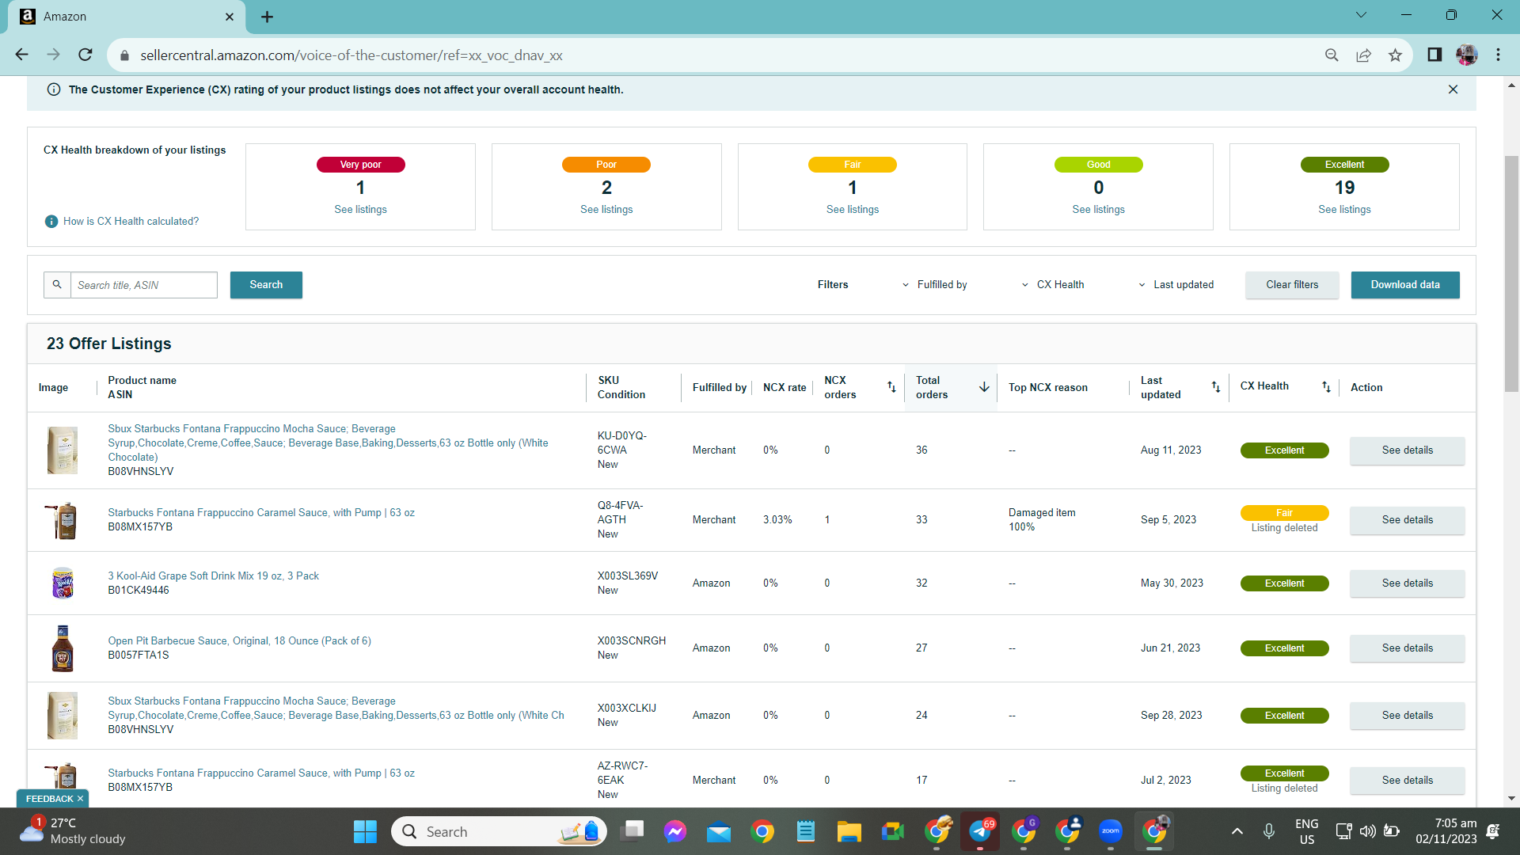Viewport: 1520px width, 855px height.
Task: Open the Chrome three-dot menu
Action: (x=1498, y=55)
